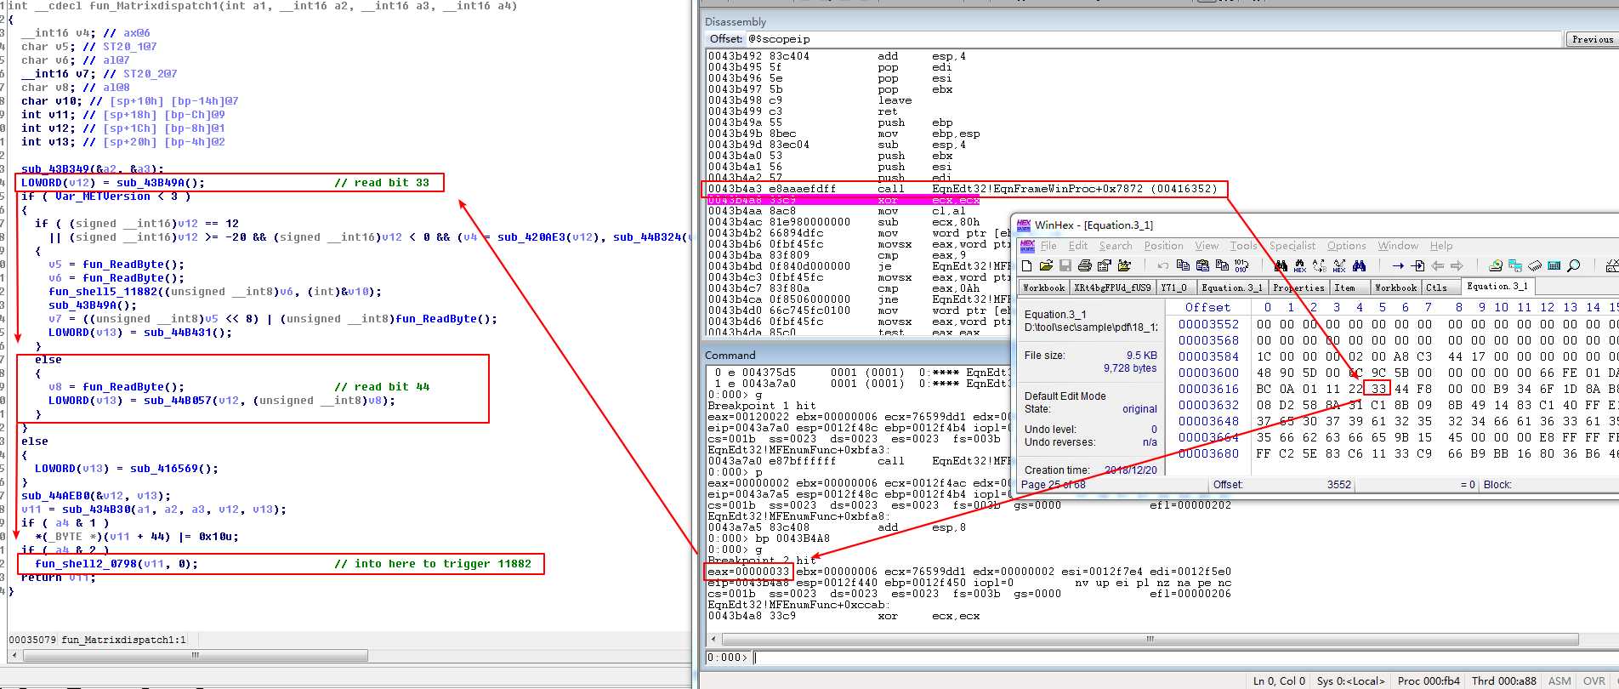This screenshot has height=689, width=1619.
Task: Click the WinHex Open Folder icon
Action: [1124, 266]
